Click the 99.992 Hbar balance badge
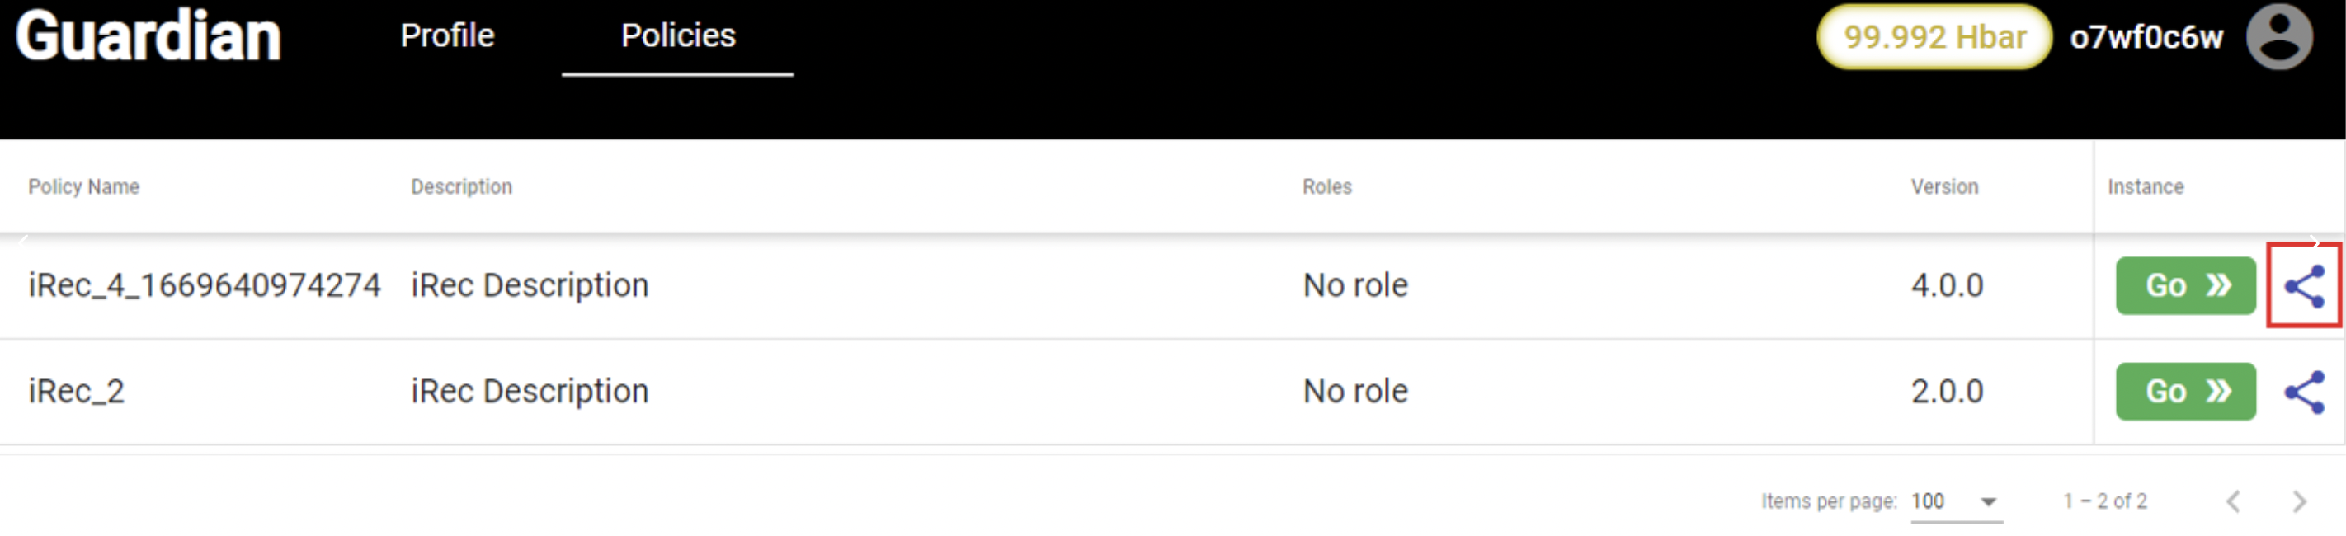Screen dimensions: 2346x536 pos(1934,37)
